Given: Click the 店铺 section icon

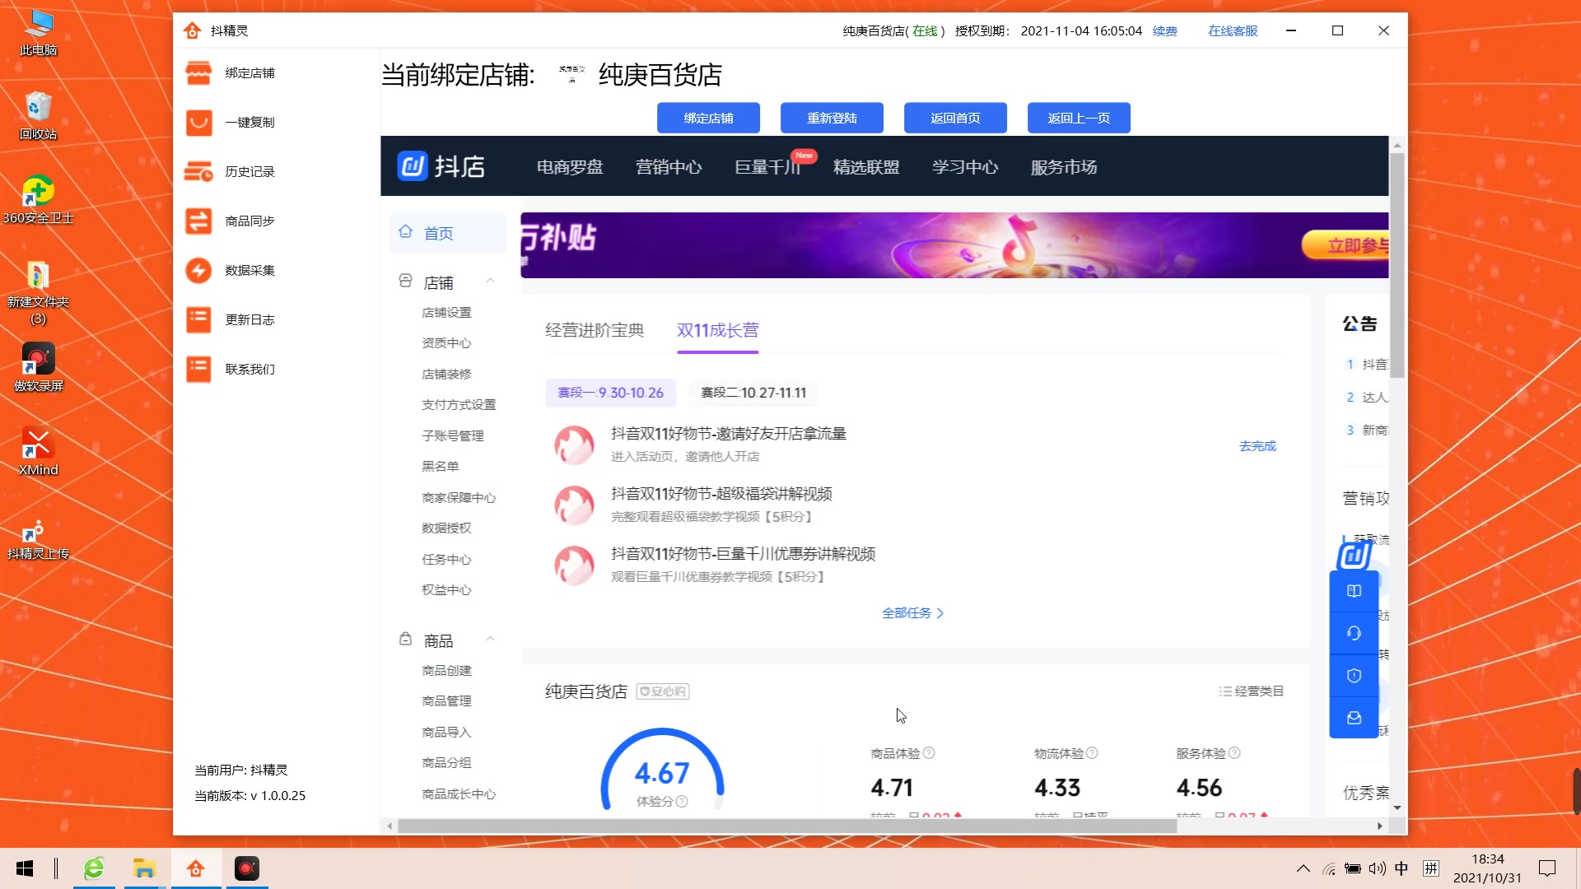Looking at the screenshot, I should click(405, 282).
